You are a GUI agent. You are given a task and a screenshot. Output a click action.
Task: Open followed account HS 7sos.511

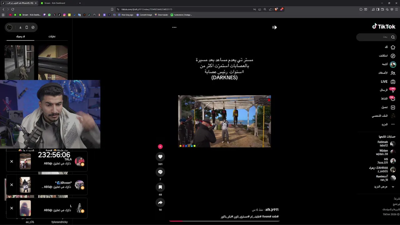[x=387, y=161]
